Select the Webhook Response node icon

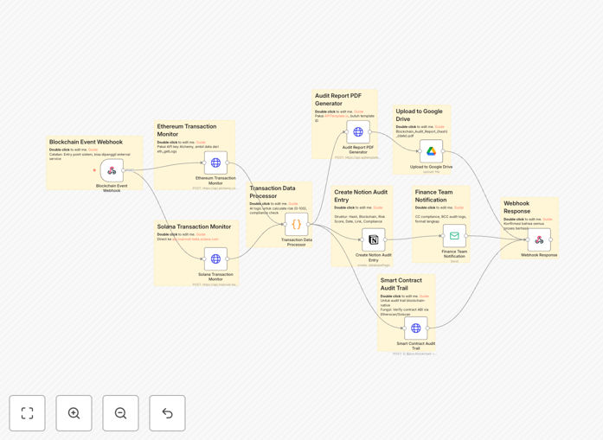[x=539, y=239]
